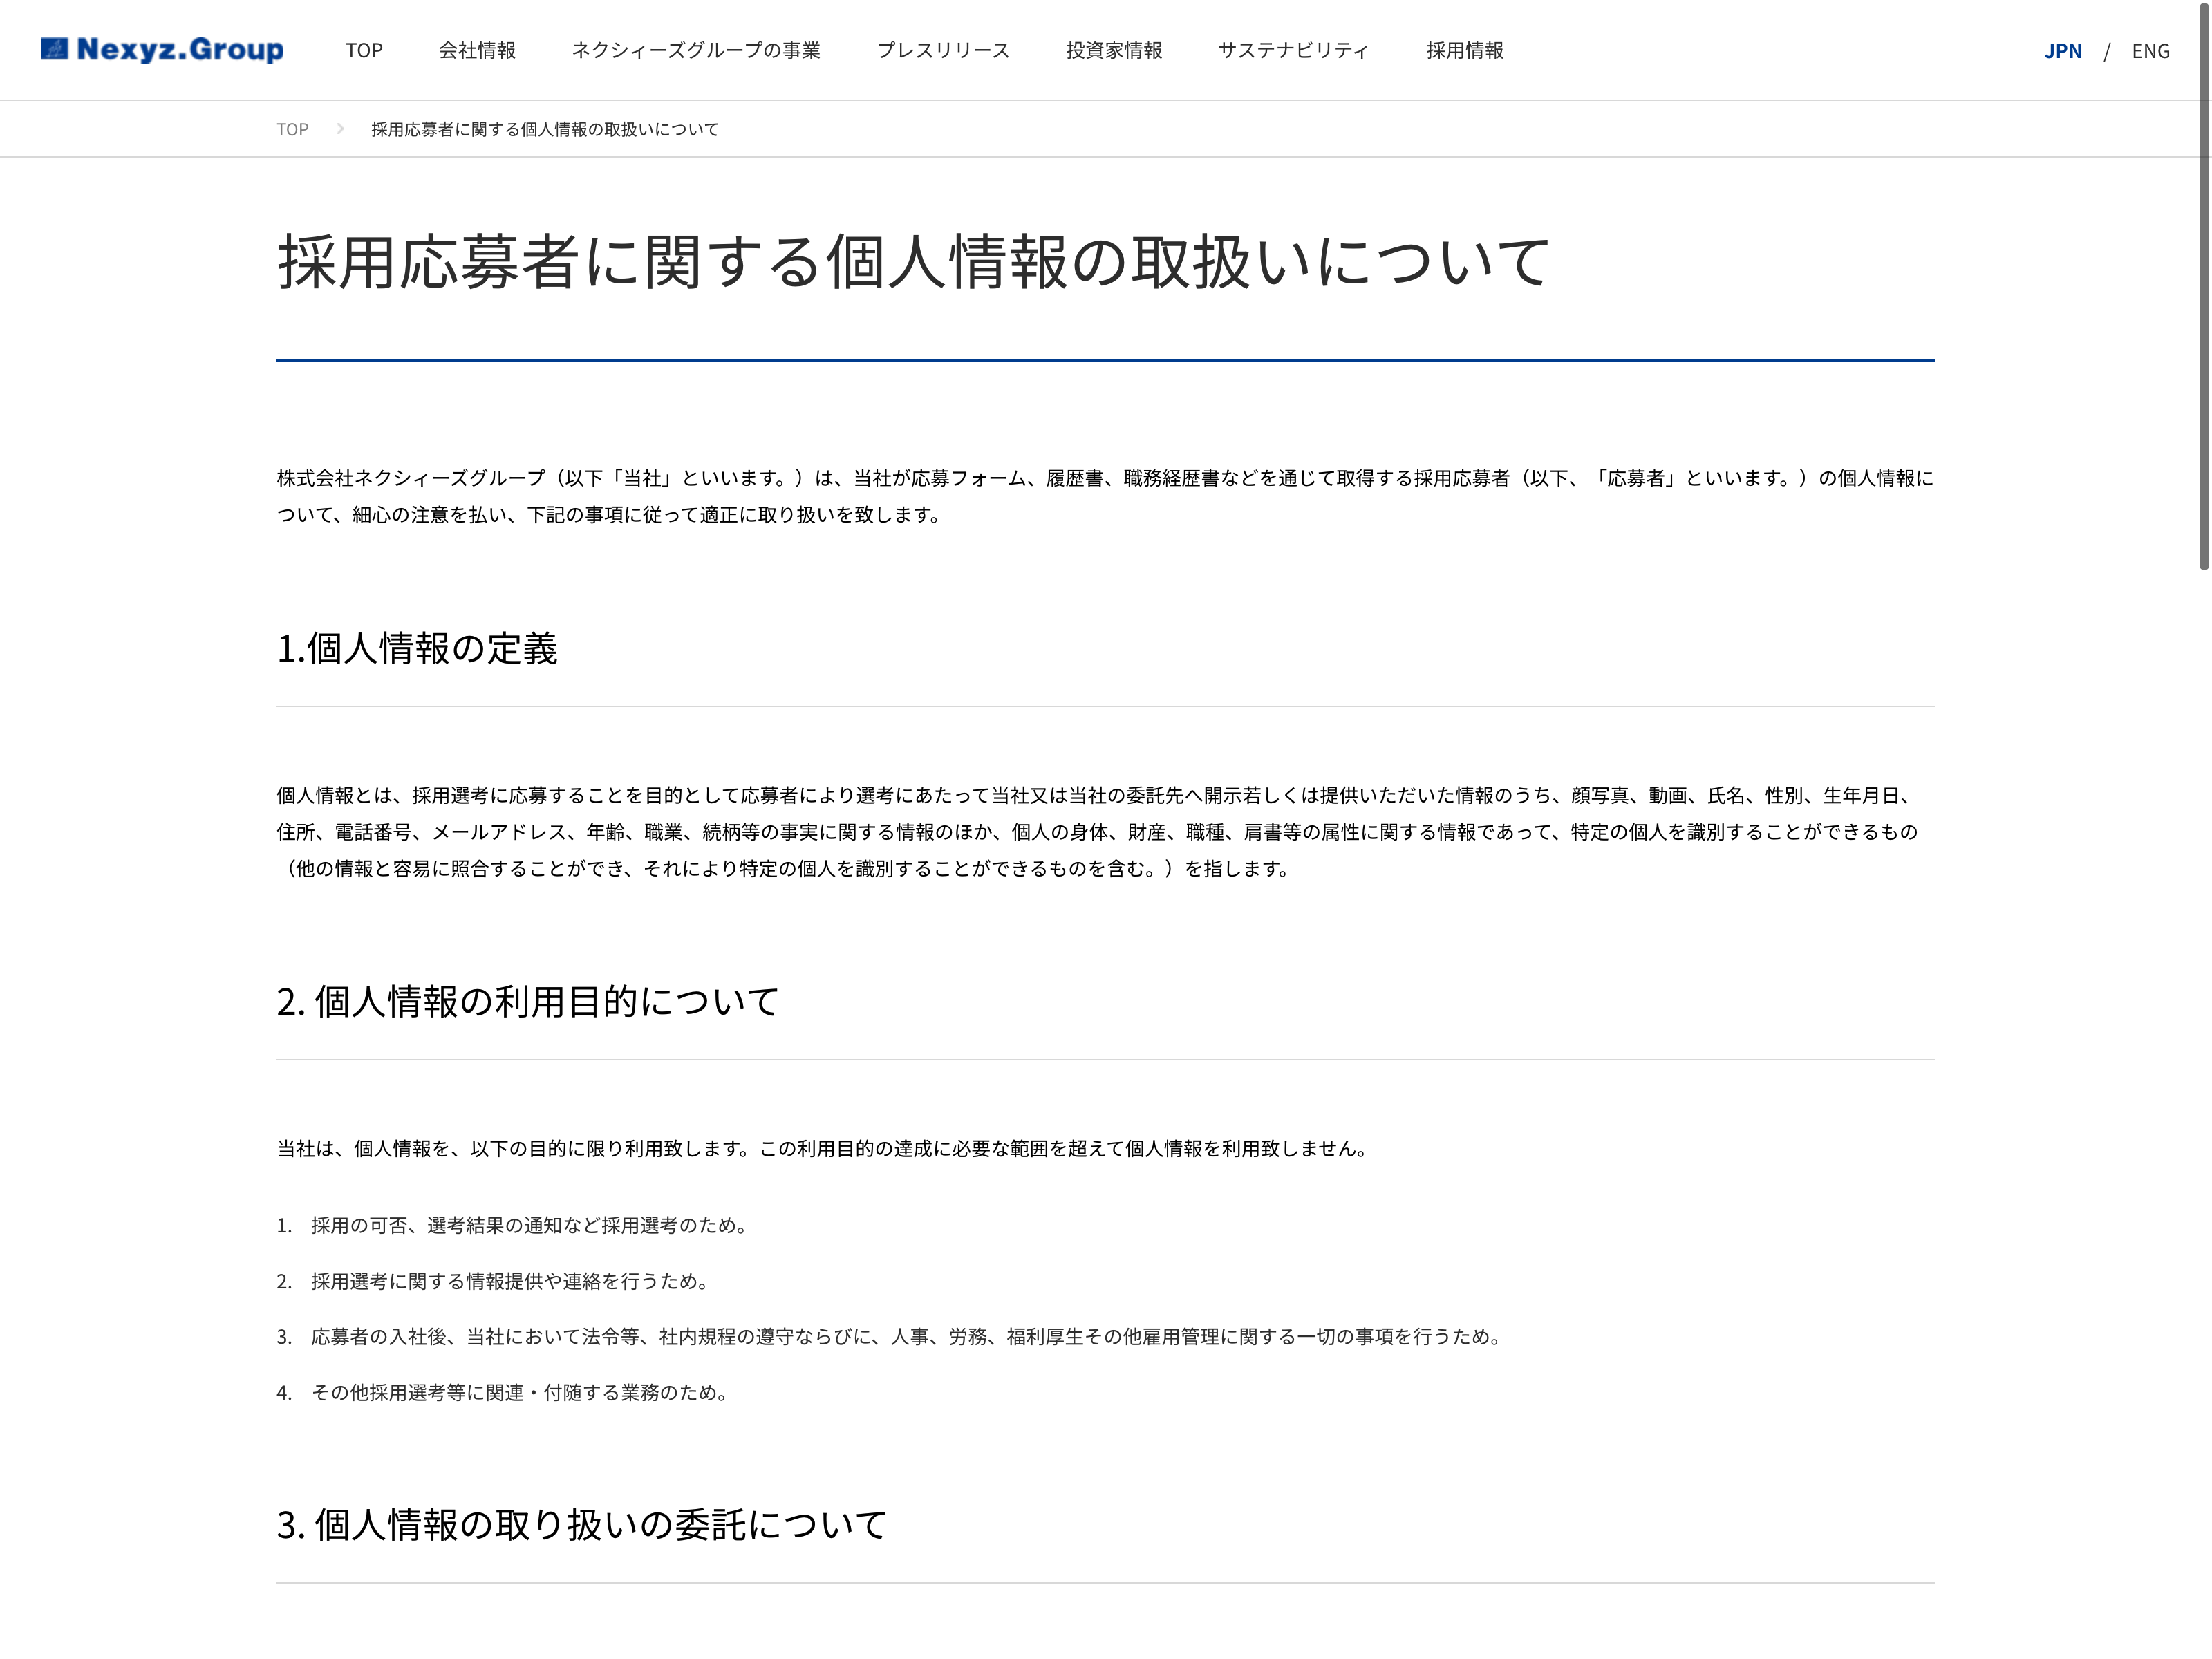Open 投資家情報 navigation item

tap(1113, 50)
